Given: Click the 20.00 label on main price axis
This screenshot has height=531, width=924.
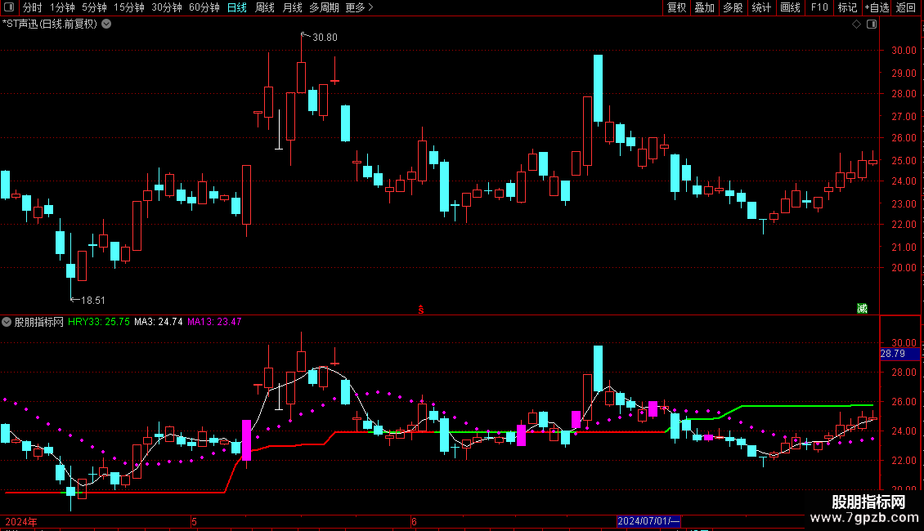Looking at the screenshot, I should coord(904,268).
